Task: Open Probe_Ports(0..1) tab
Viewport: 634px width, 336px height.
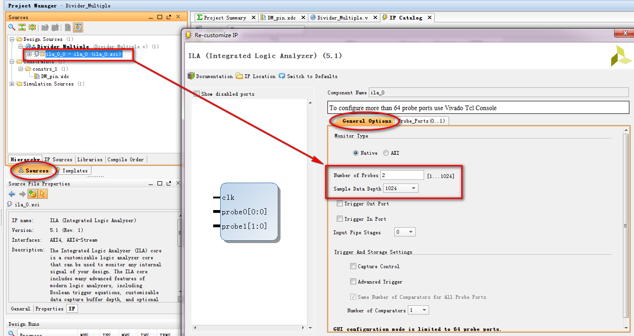Action: point(422,121)
